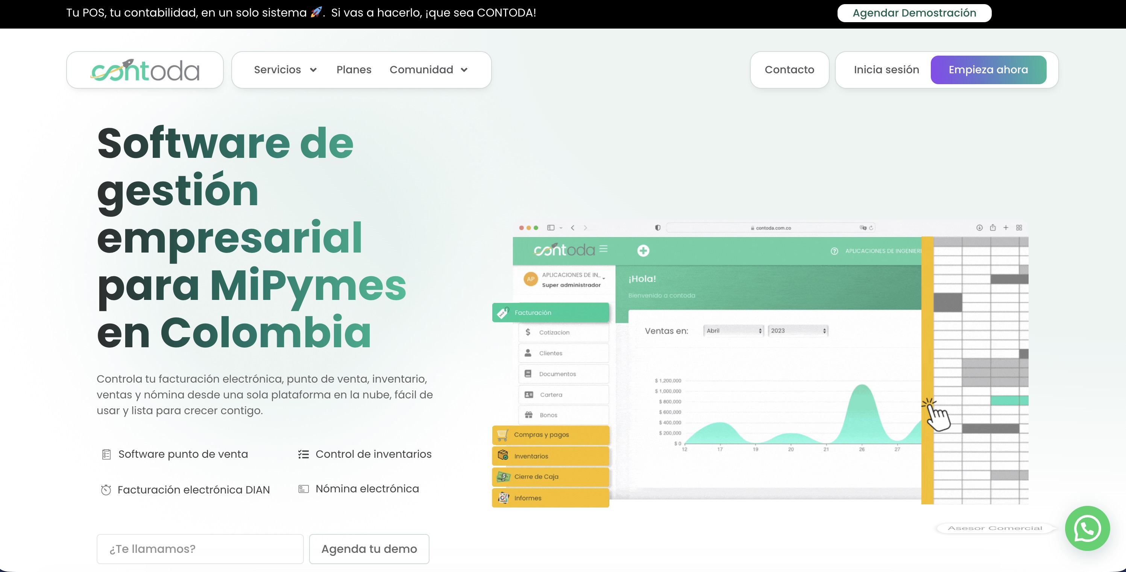The image size is (1126, 572).
Task: Click the Facturación electrónica DIAN clock icon
Action: click(106, 490)
